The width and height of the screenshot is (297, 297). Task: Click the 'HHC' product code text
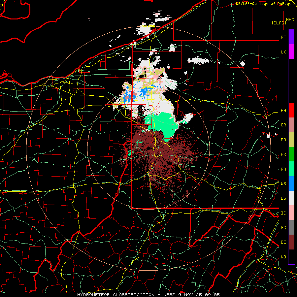(x=290, y=20)
